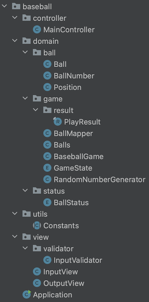149x302 pixels.
Task: Select the BallNumber class
Action: pyautogui.click(x=74, y=75)
